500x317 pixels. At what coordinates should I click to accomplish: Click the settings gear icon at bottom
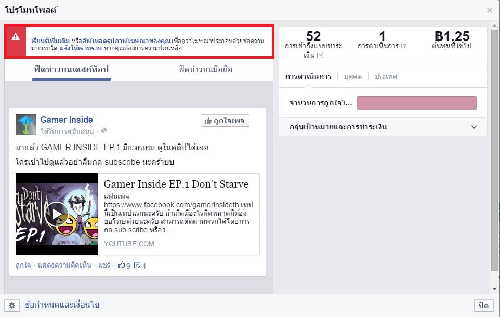tap(12, 306)
